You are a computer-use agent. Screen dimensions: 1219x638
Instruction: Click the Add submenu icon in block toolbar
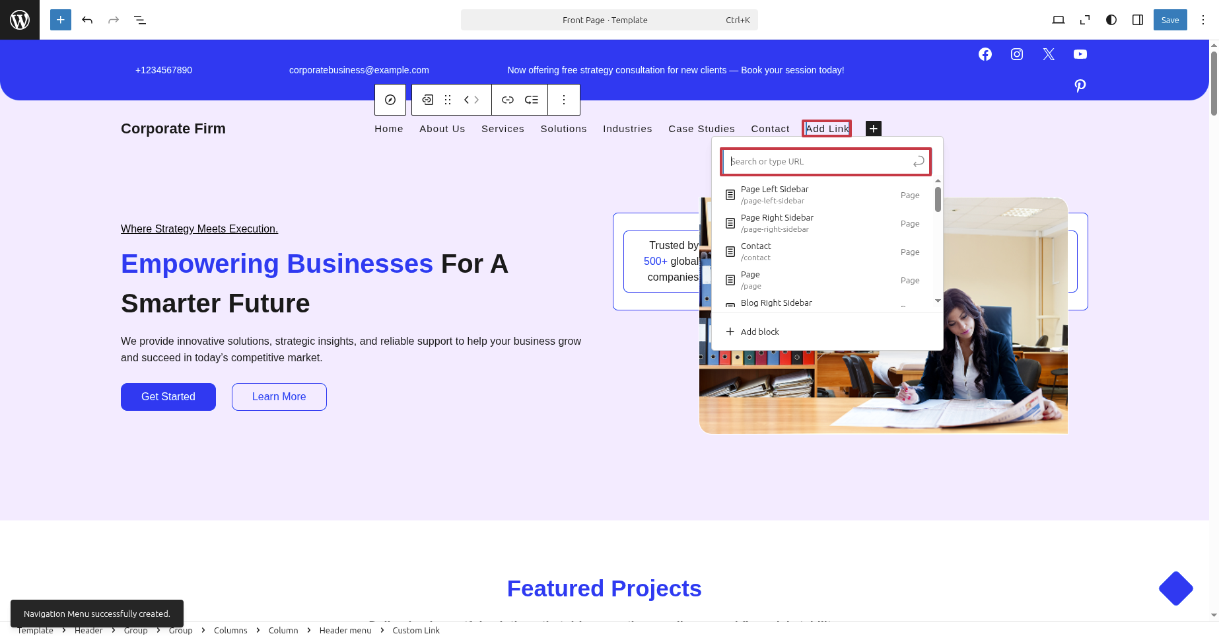pyautogui.click(x=532, y=100)
